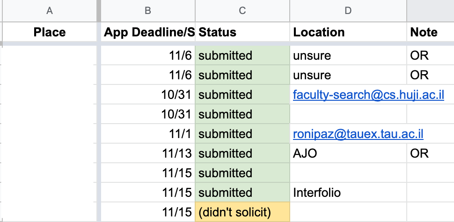Select the submitted status beside Interfolio
This screenshot has width=454, height=222.
coord(242,193)
